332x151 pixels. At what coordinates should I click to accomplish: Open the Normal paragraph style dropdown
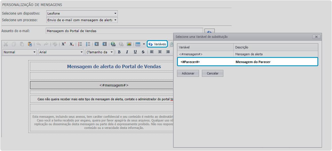20,52
